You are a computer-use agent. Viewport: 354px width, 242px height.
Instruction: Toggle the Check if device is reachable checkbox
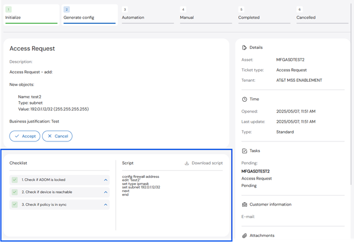[15, 192]
